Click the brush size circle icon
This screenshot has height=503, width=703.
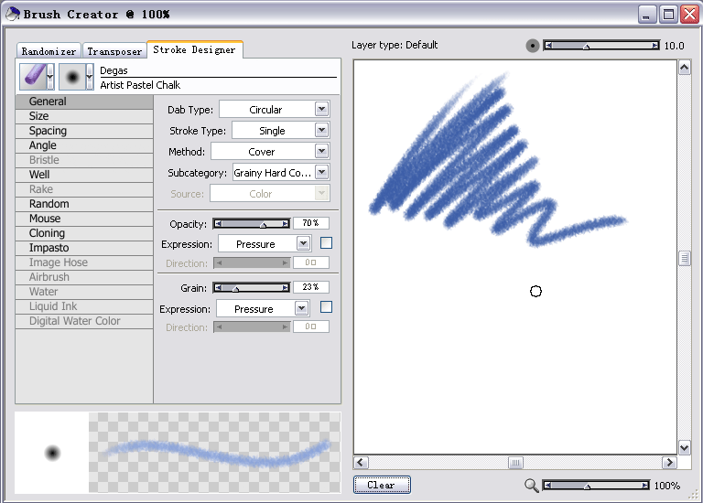(x=532, y=46)
